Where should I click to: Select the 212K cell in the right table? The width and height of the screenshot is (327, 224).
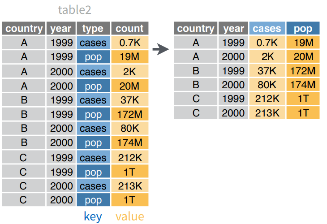point(267,99)
